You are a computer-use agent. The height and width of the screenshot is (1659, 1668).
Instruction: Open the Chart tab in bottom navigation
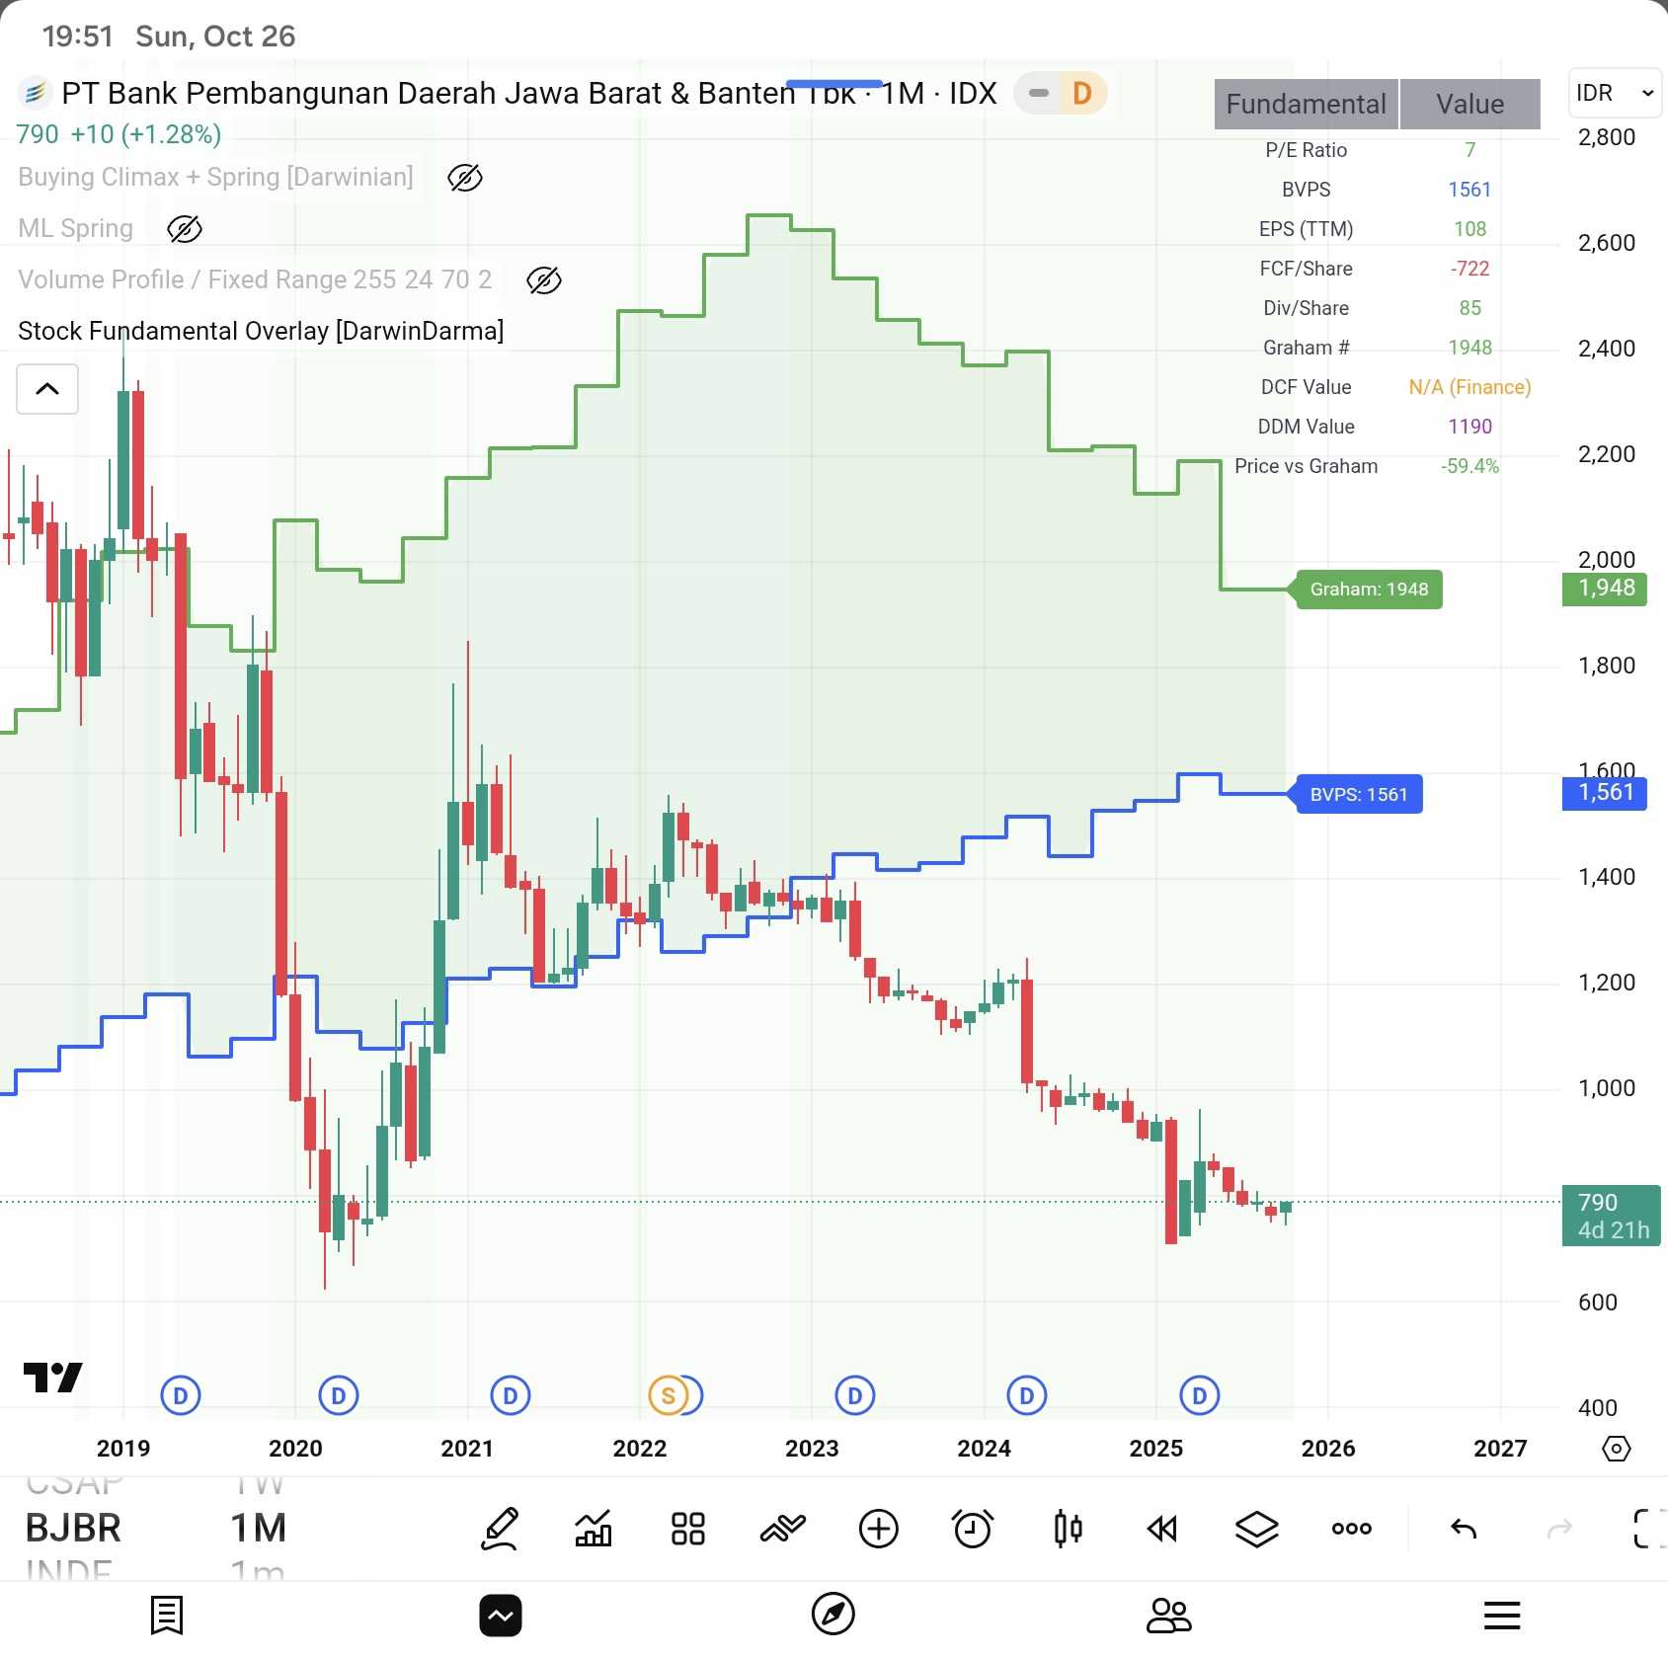(501, 1616)
